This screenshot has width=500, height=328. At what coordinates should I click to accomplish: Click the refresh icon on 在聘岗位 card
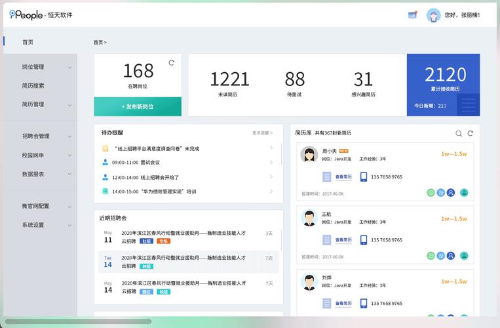[x=172, y=63]
